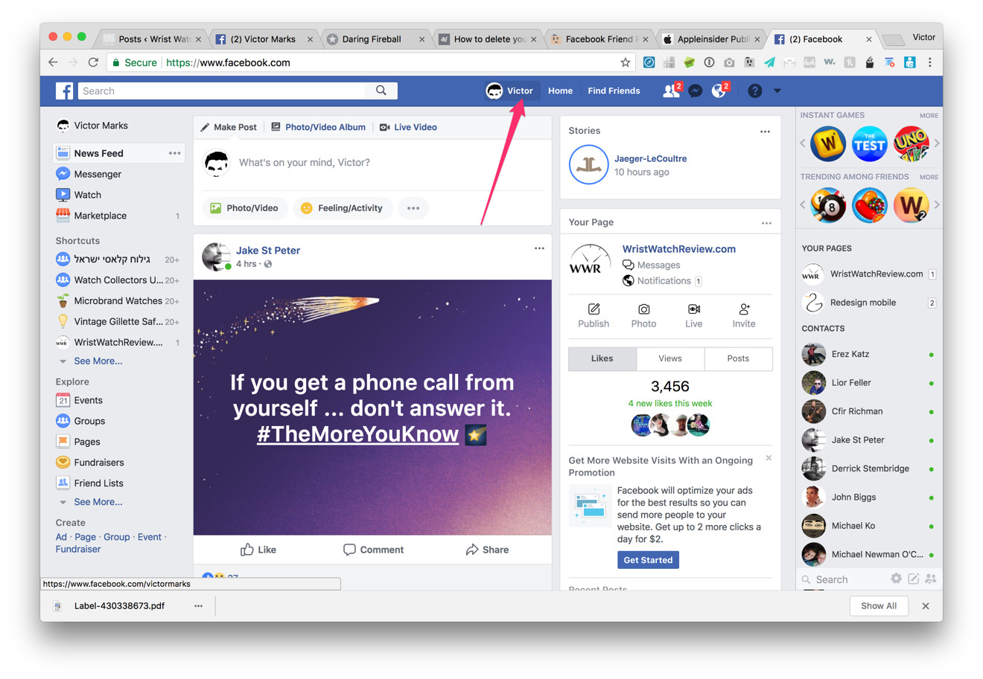
Task: Show more composer options ellipsis
Action: (x=413, y=208)
